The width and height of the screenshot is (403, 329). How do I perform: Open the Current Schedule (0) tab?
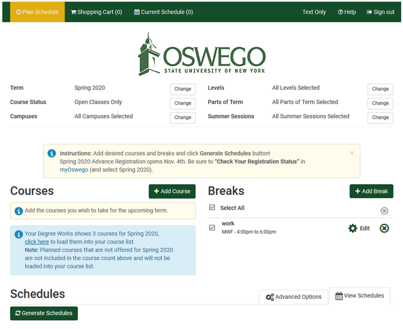[163, 12]
